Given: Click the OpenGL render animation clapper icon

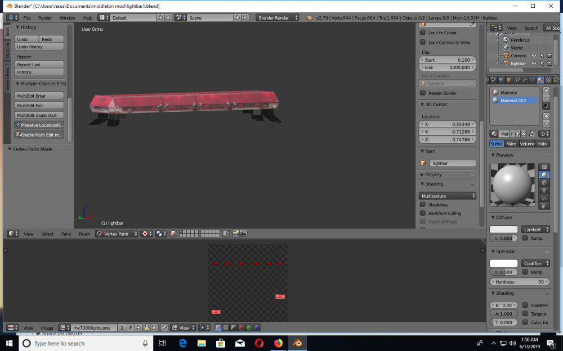Looking at the screenshot, I should 243,234.
